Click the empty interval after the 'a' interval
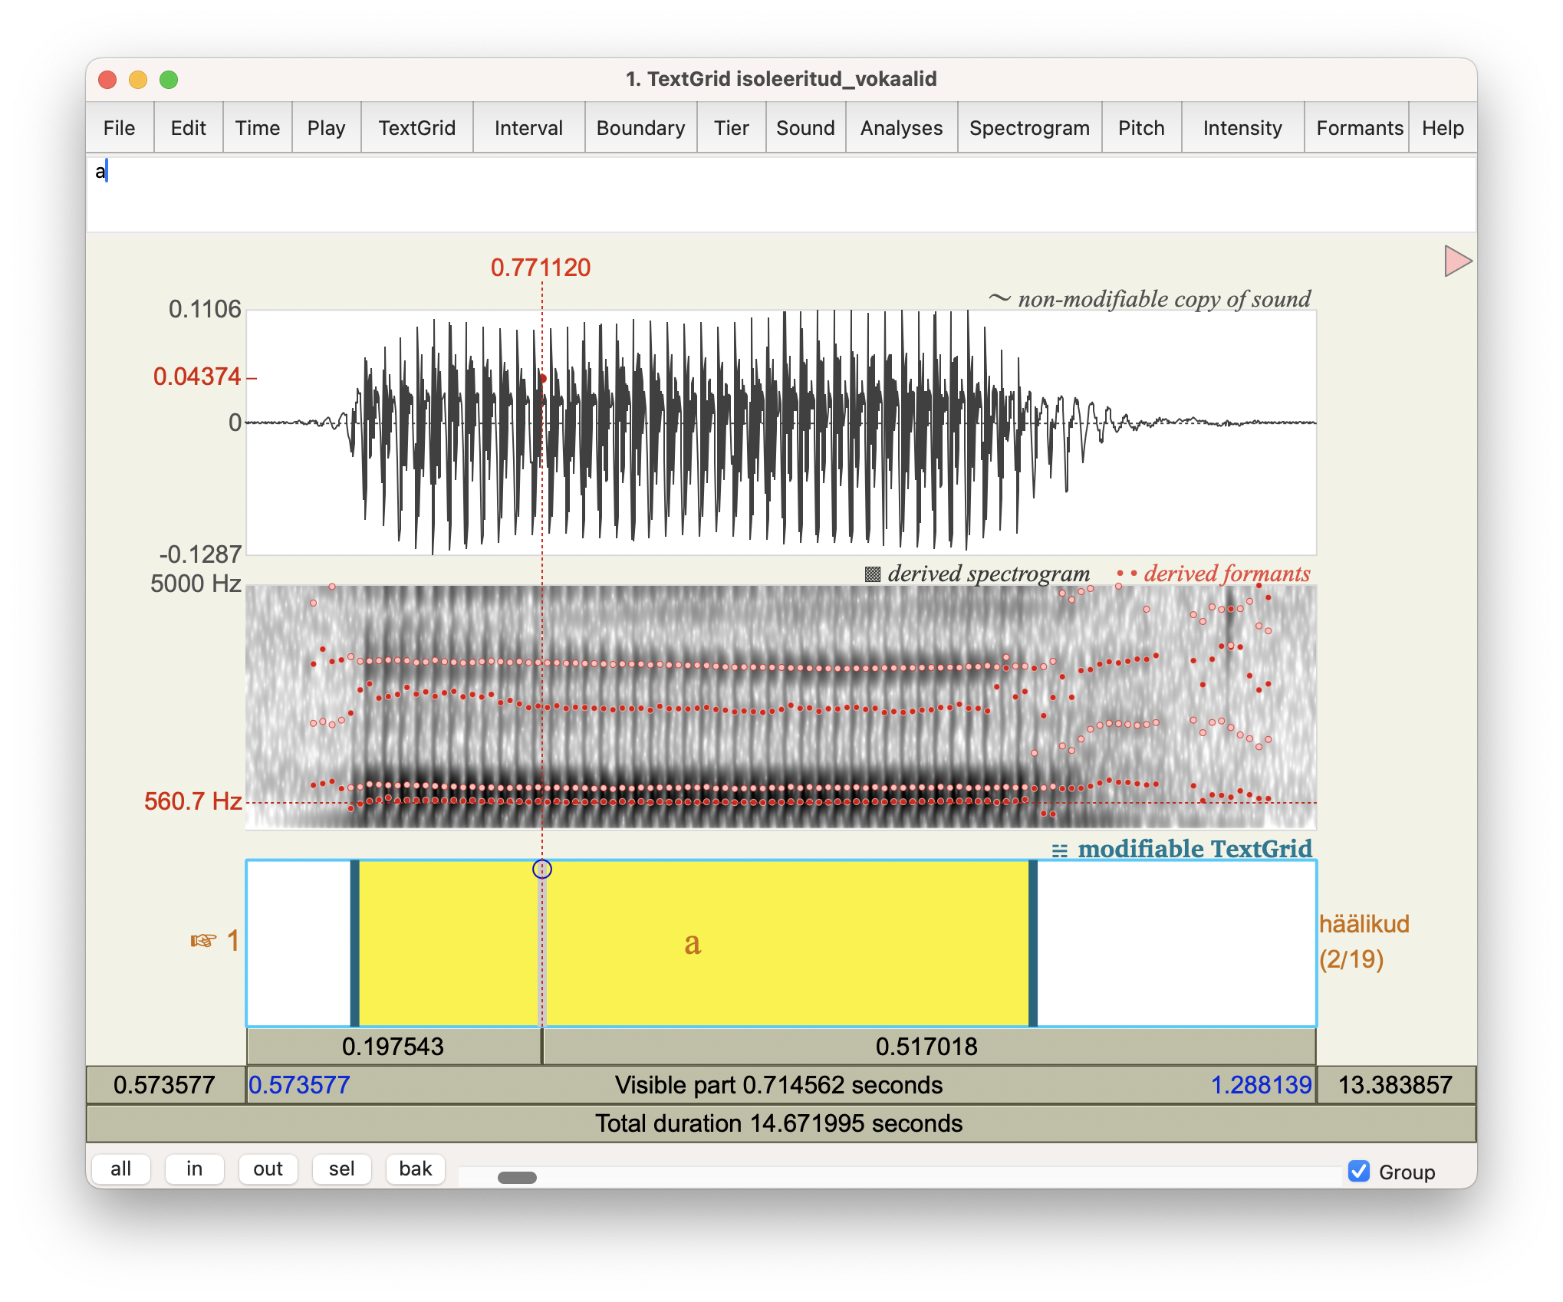Viewport: 1563px width, 1302px height. click(1176, 943)
